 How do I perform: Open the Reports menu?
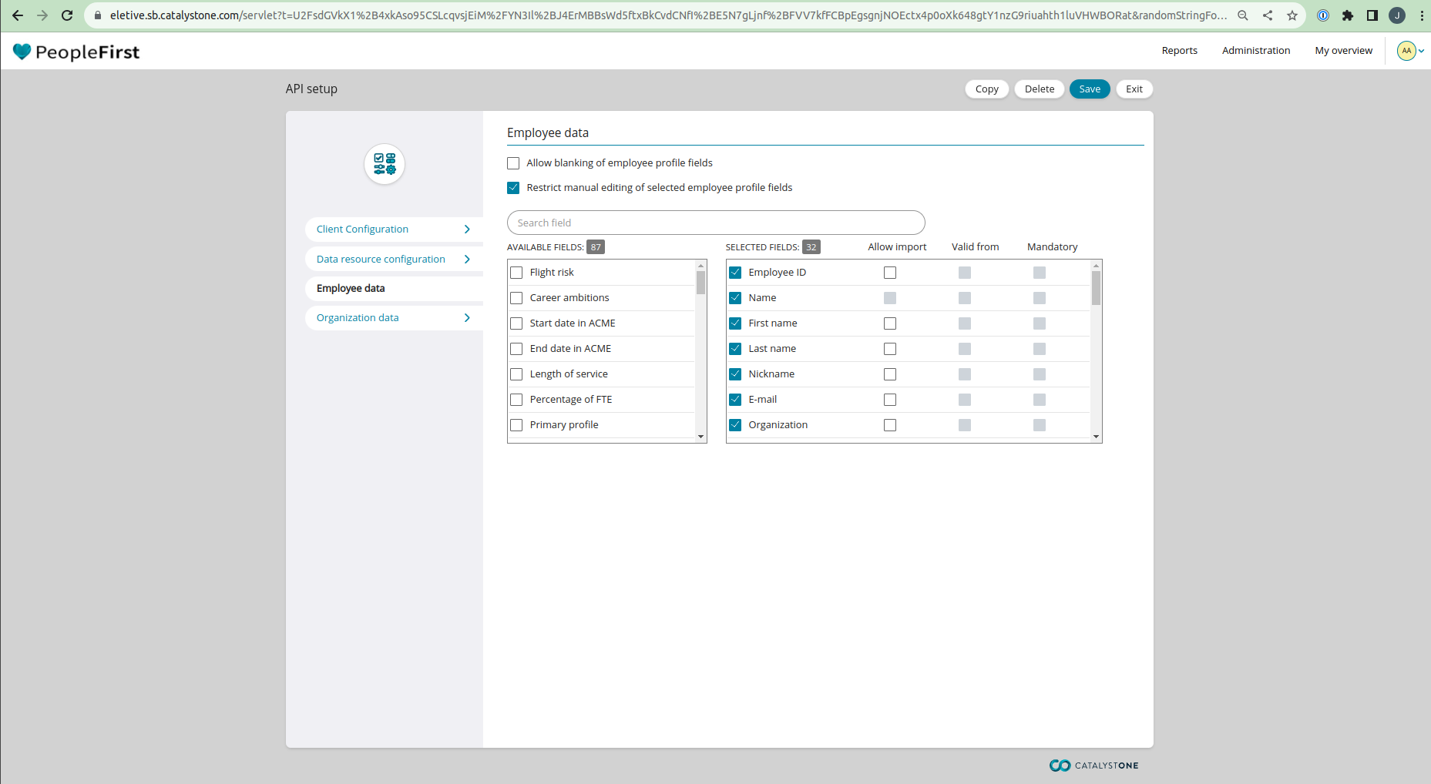(x=1180, y=51)
